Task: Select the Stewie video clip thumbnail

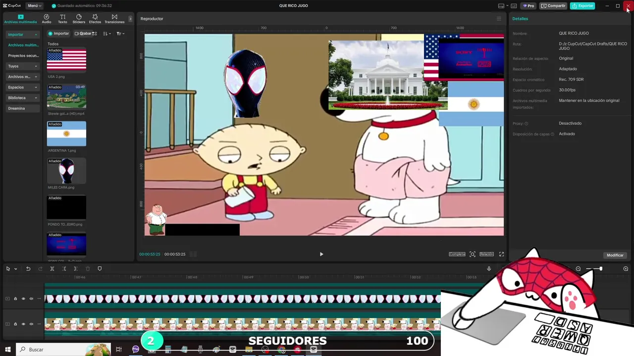Action: point(66,96)
